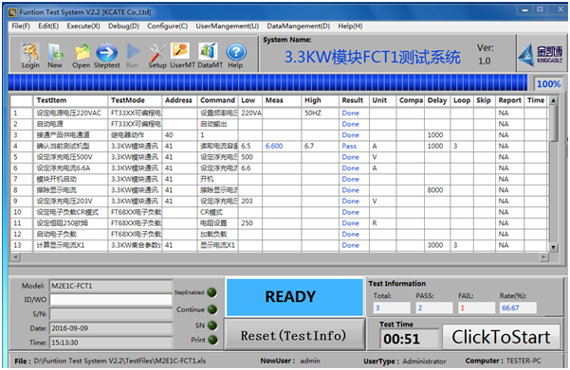Click the Report column header
This screenshot has height=370, width=570.
[509, 100]
